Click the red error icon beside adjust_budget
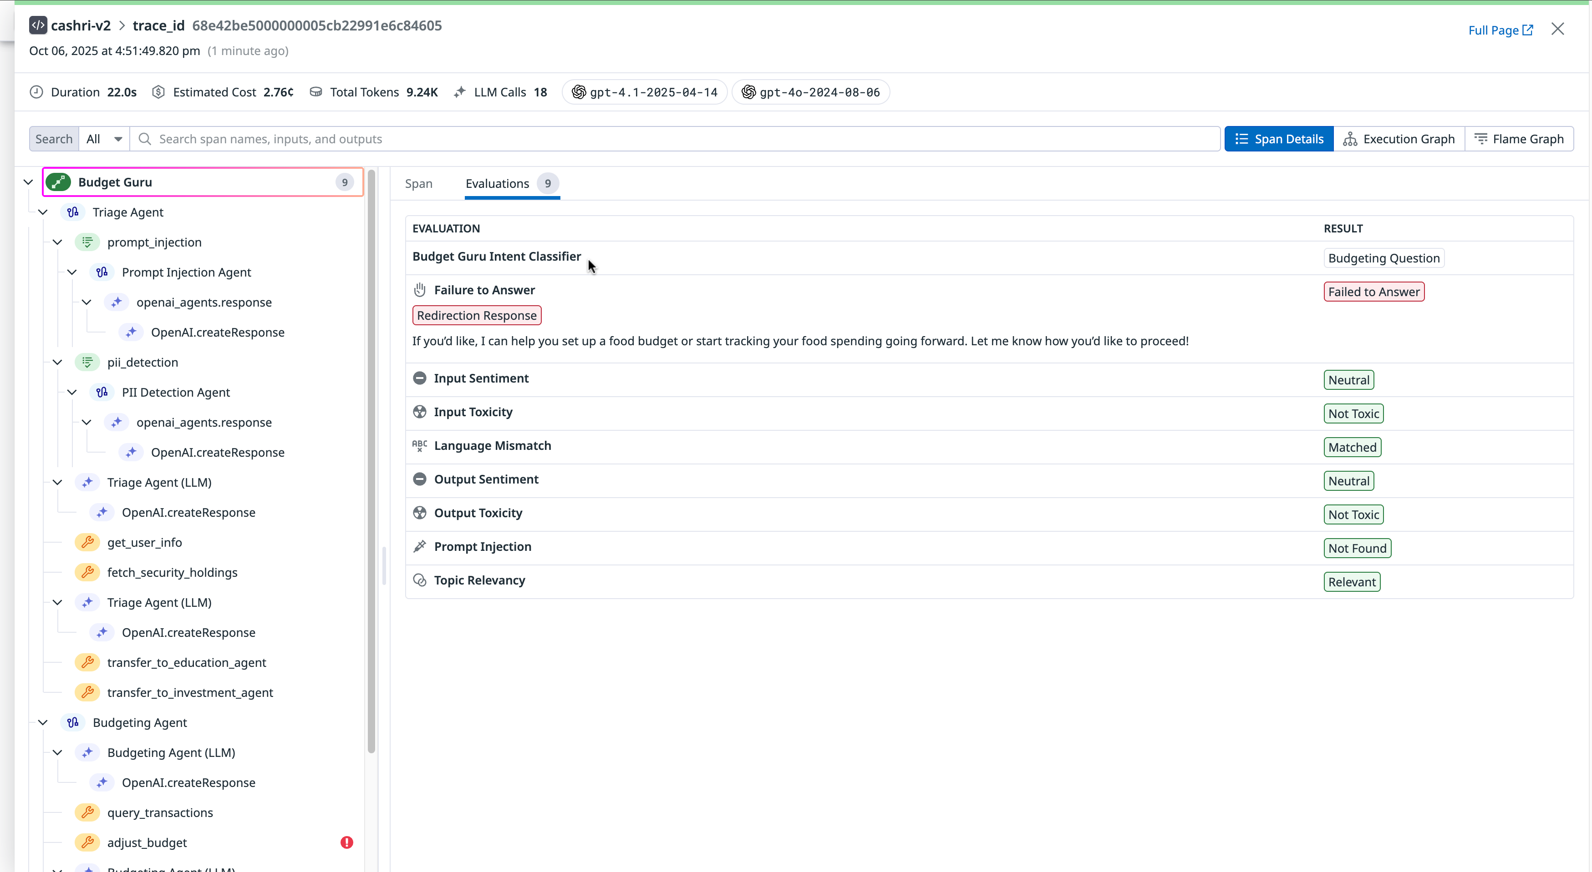The width and height of the screenshot is (1592, 872). coord(347,842)
